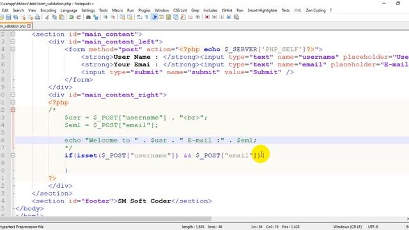
Task: Open the CSS Lint menu
Action: point(180,10)
